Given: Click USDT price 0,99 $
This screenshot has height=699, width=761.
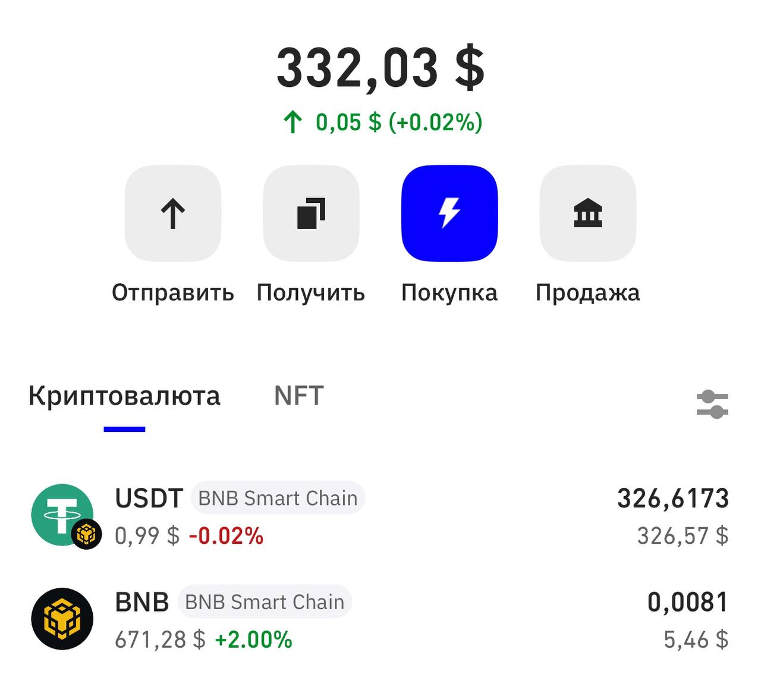Looking at the screenshot, I should [x=147, y=536].
